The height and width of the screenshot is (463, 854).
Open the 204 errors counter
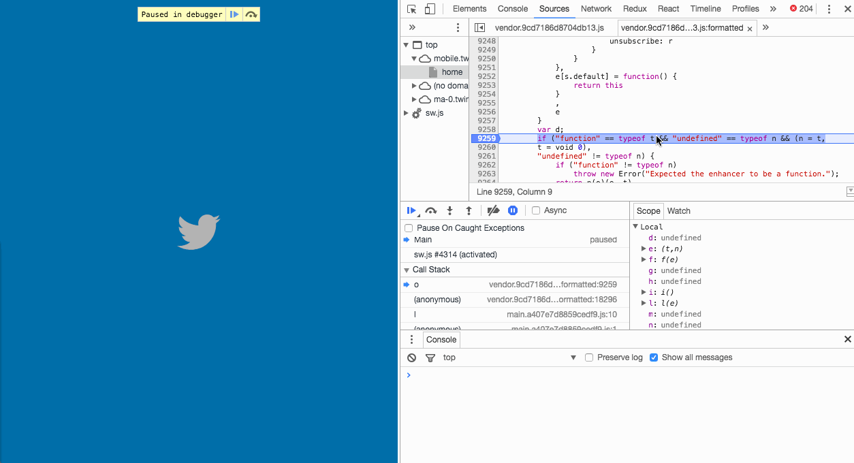click(802, 9)
